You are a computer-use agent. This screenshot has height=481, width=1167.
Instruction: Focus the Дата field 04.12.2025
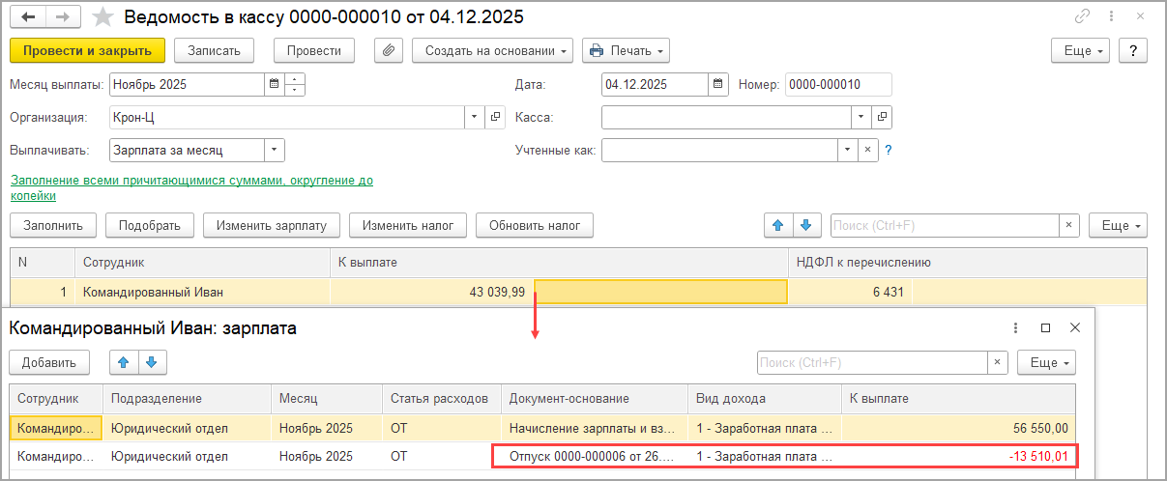pos(655,84)
